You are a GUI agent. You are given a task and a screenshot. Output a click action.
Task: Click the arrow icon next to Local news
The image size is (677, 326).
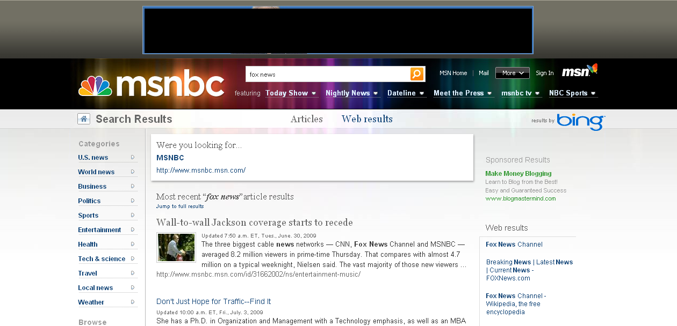[133, 287]
